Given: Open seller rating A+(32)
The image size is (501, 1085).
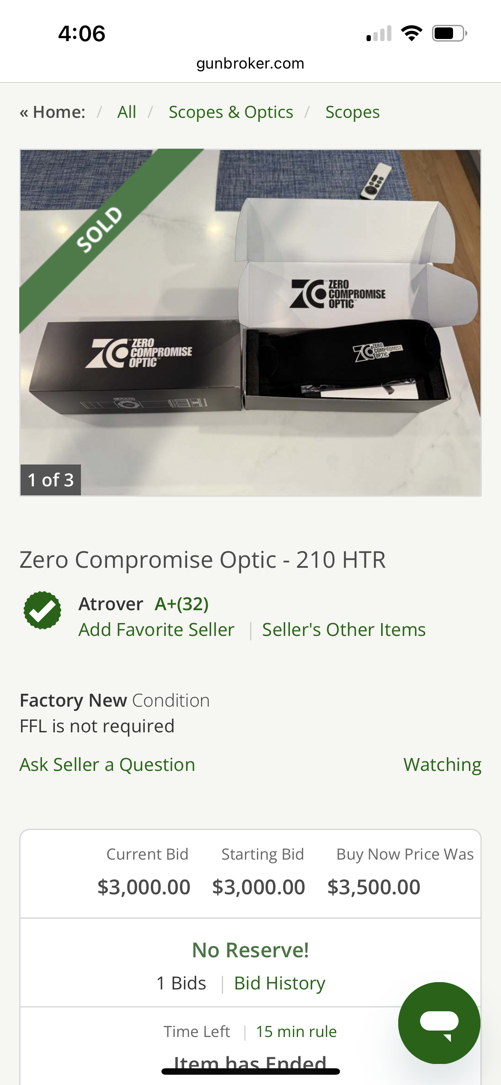Looking at the screenshot, I should pos(182,604).
